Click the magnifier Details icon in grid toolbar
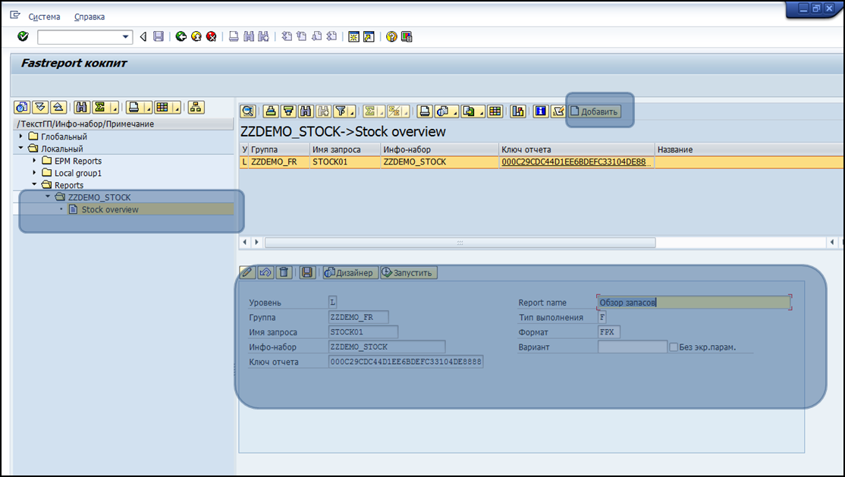 click(x=248, y=111)
